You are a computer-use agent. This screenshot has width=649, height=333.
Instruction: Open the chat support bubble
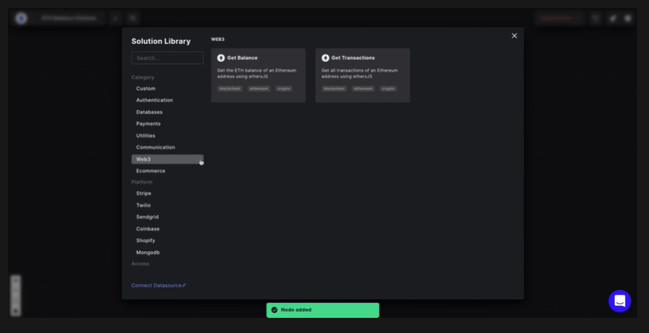(x=619, y=301)
